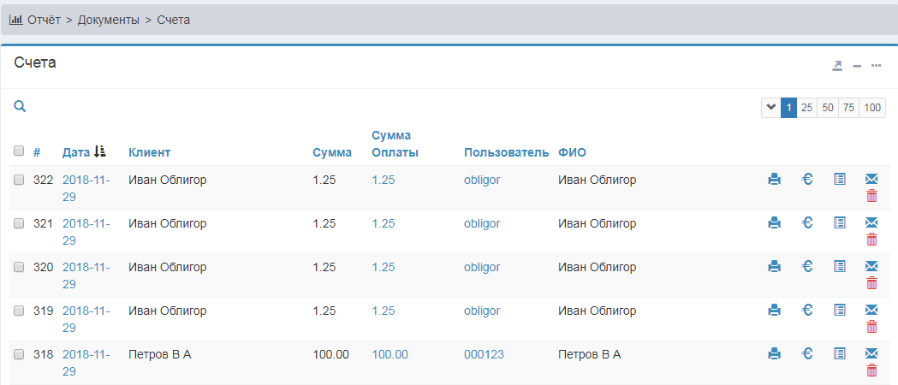
Task: Set rows per page to 25
Action: [x=806, y=108]
